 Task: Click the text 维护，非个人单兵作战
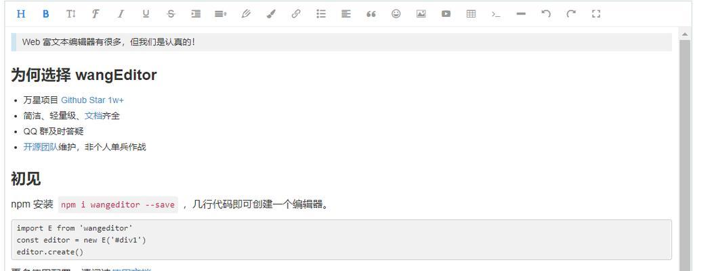click(102, 146)
